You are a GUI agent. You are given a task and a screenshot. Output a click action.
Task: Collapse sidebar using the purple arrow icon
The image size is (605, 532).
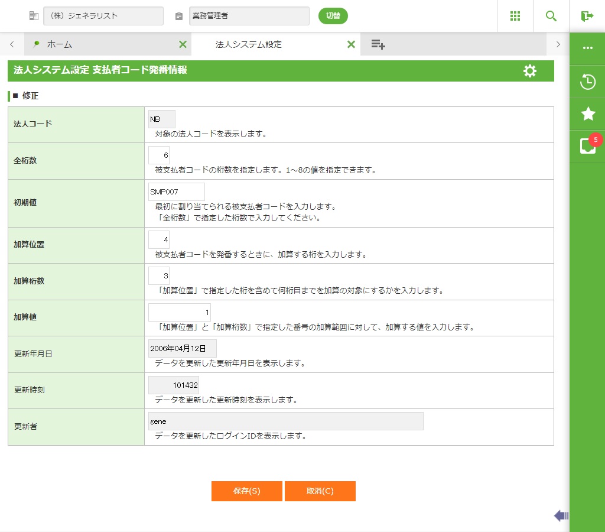[x=561, y=516]
